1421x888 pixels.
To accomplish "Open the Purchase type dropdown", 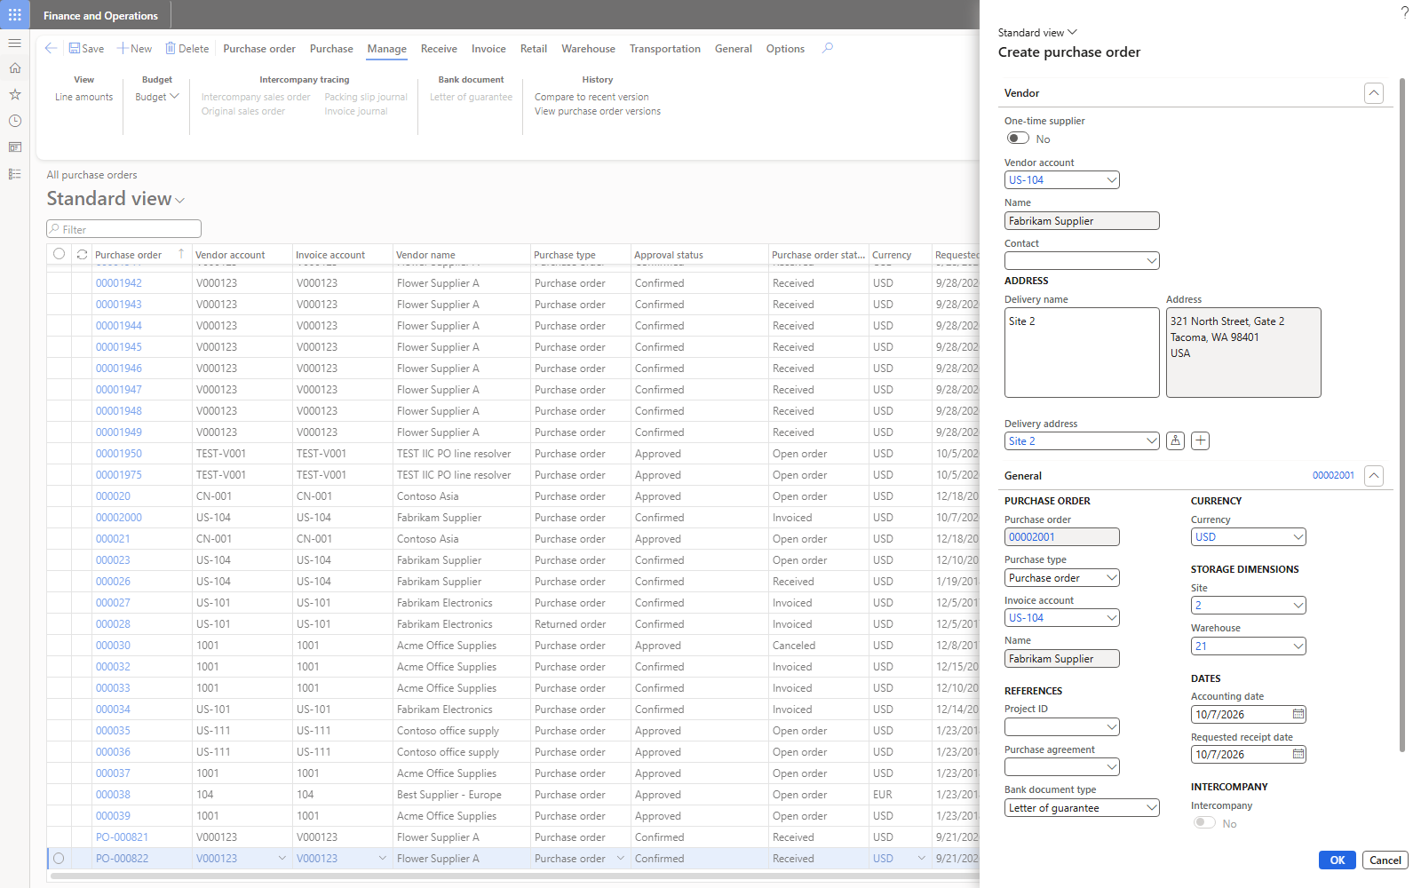I will [x=1112, y=578].
